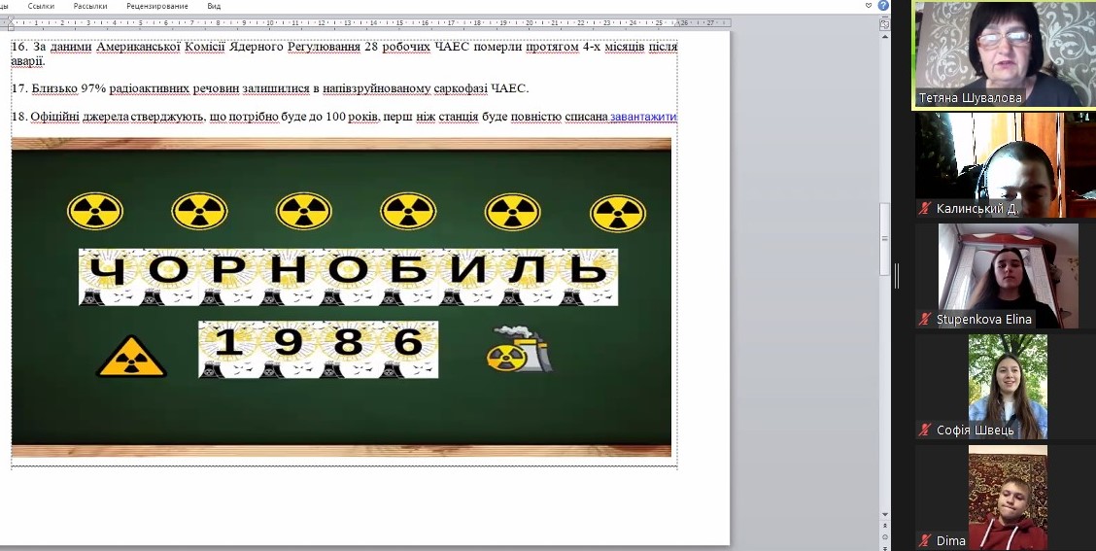Click muted microphone icon beside Dima
Image resolution: width=1096 pixels, height=551 pixels.
[x=925, y=540]
